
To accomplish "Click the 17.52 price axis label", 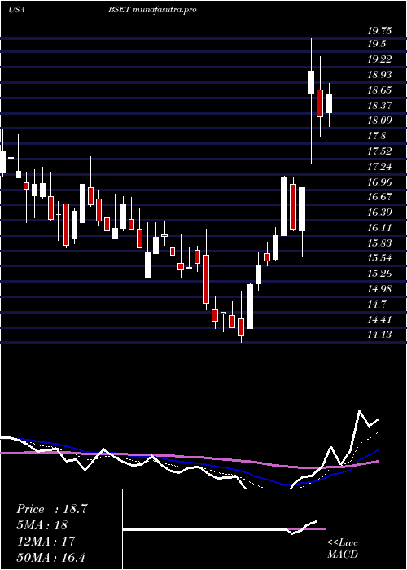I will coord(379,151).
